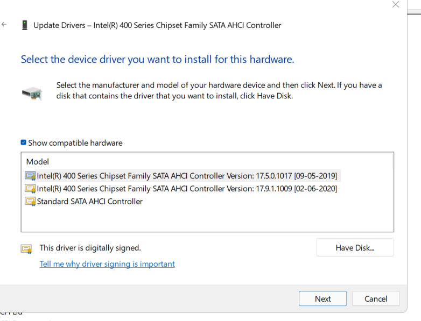Open the driver signing importance link
The image size is (421, 321).
point(107,264)
